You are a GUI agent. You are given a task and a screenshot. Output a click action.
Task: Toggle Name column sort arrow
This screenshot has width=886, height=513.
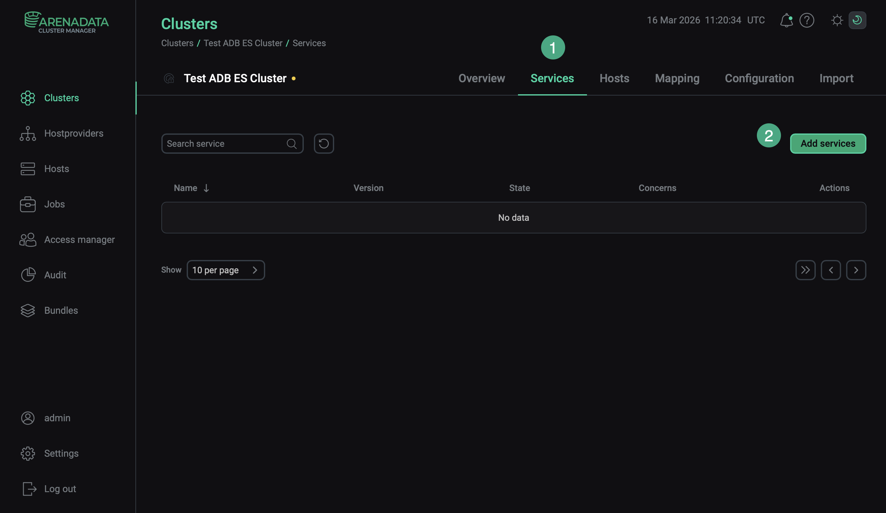[206, 188]
